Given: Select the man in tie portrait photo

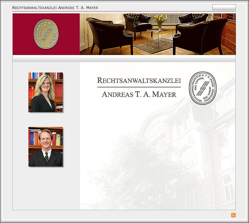Looking at the screenshot, I should point(45,147).
